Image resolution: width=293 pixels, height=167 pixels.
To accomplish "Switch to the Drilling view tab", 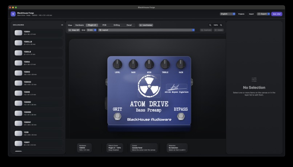I will tap(117, 25).
